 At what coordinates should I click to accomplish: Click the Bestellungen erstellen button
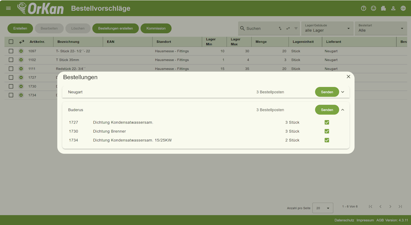pyautogui.click(x=115, y=28)
